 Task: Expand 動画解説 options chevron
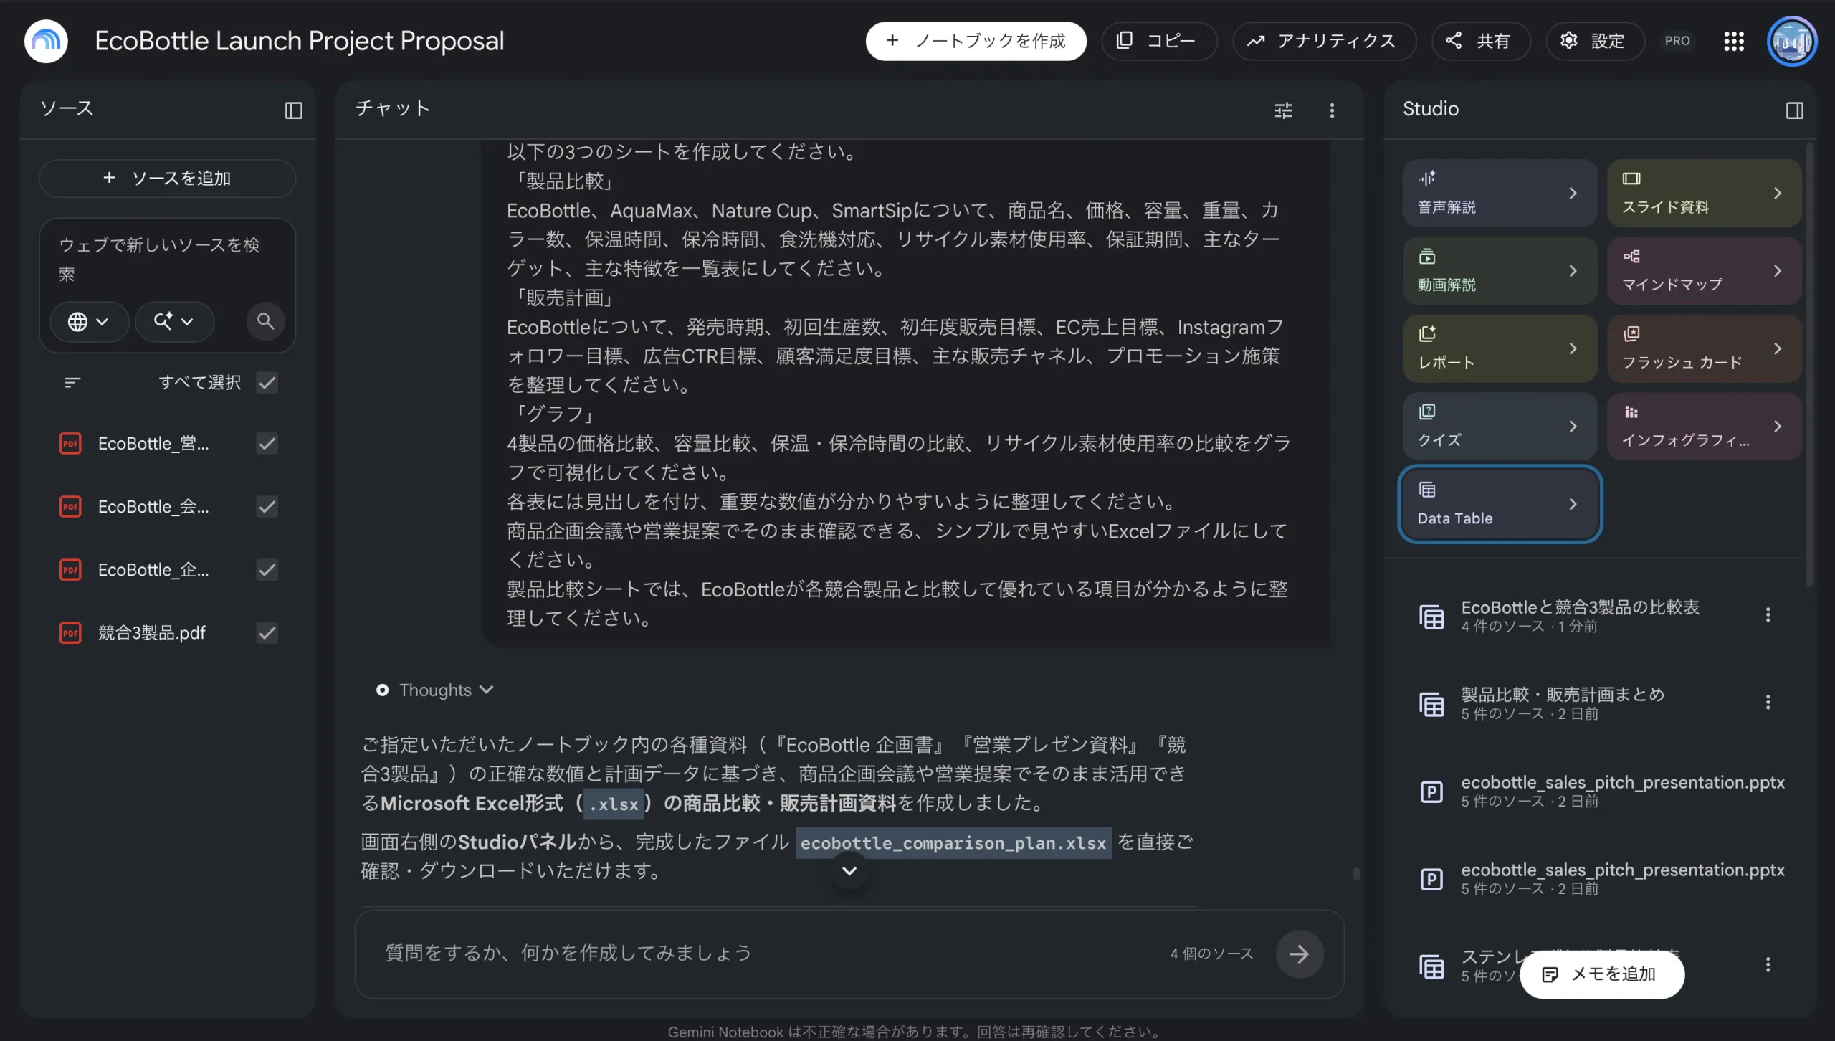1573,270
